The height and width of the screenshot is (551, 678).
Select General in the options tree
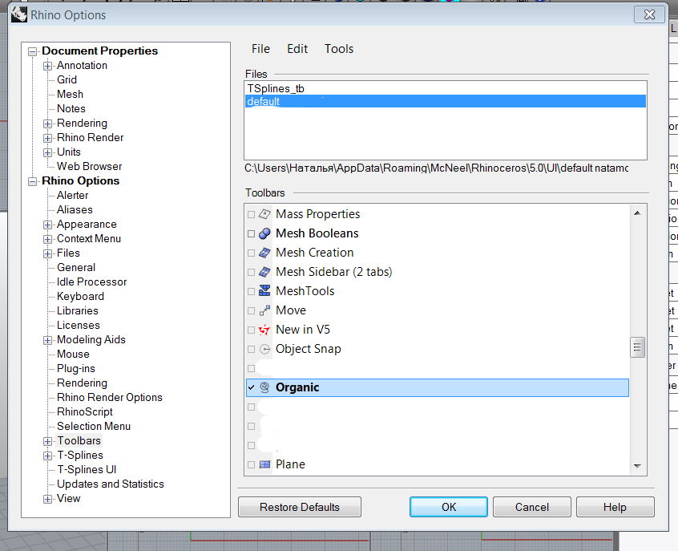76,268
